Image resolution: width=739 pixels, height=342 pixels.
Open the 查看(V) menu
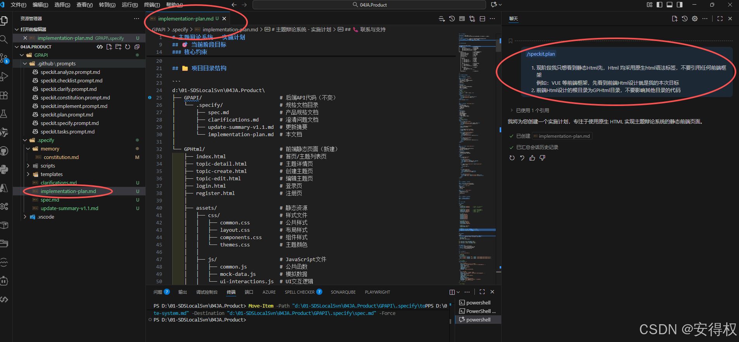coord(85,5)
